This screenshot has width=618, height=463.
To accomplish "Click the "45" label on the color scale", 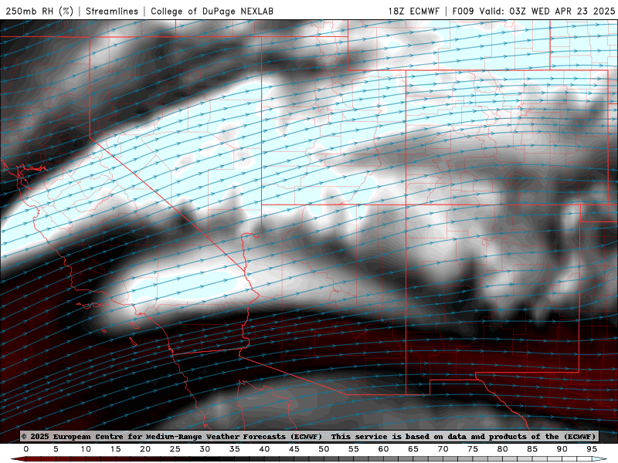I will (x=294, y=449).
